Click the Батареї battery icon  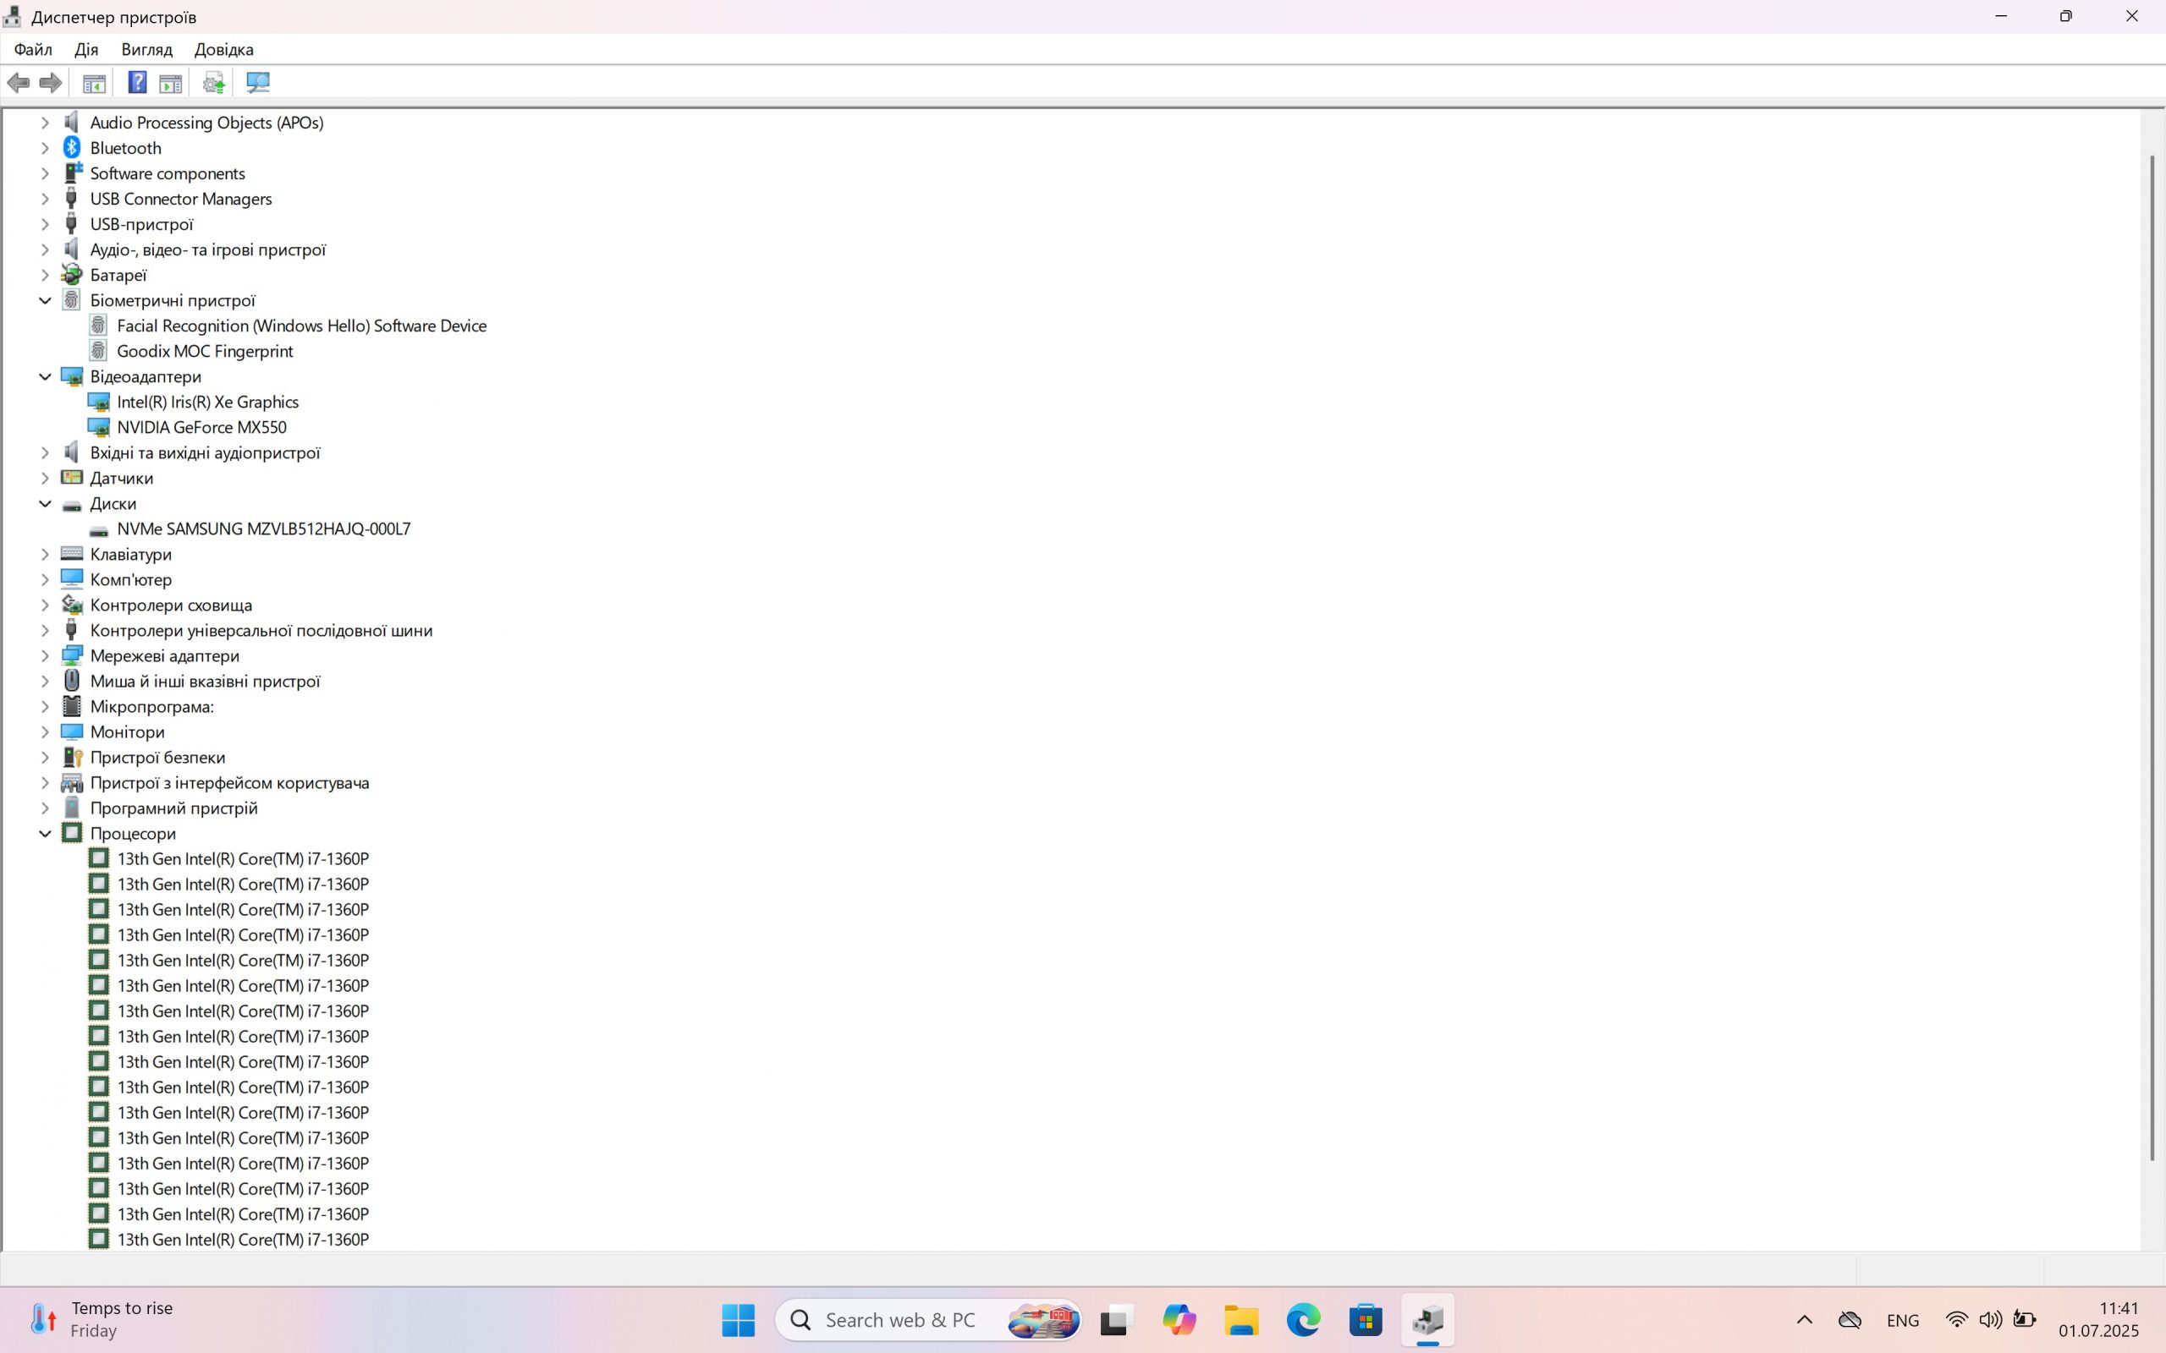(x=72, y=275)
